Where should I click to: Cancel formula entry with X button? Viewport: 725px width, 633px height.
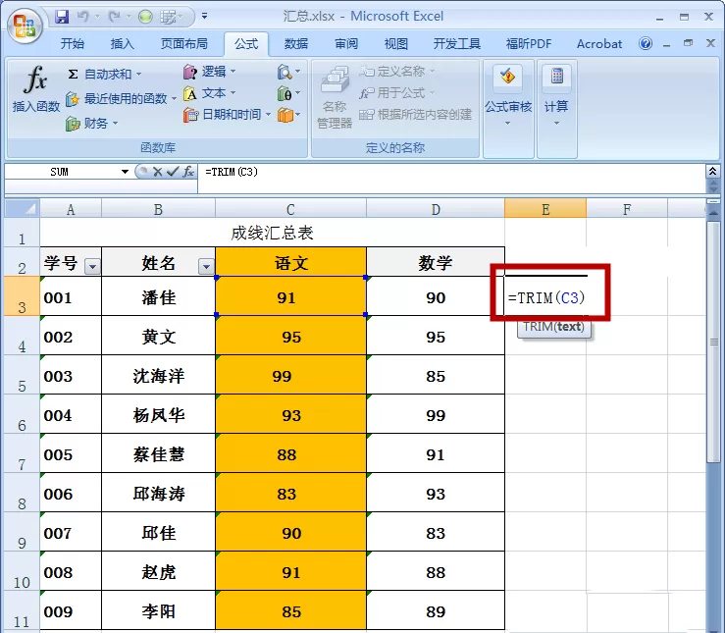coord(157,172)
